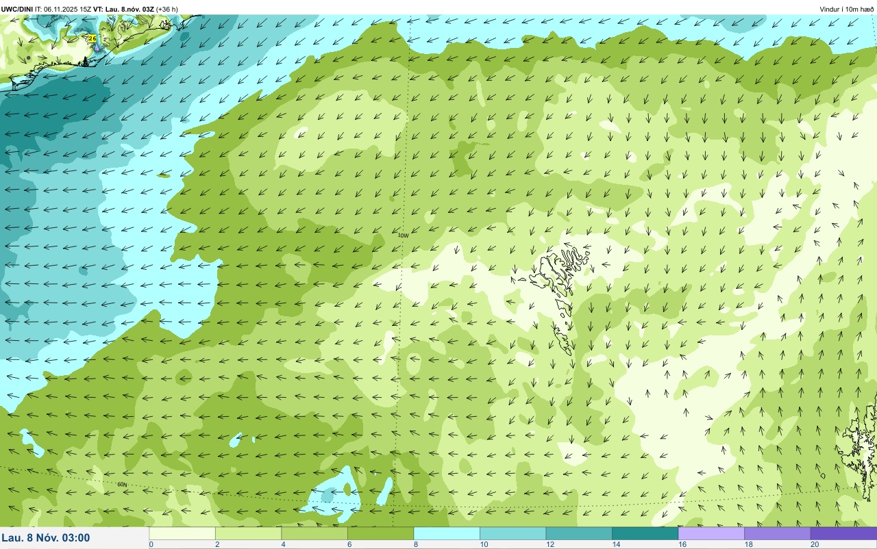
Task: Click the 'IT: 06.11.2025 15Z' initial time text
Action: (63, 9)
